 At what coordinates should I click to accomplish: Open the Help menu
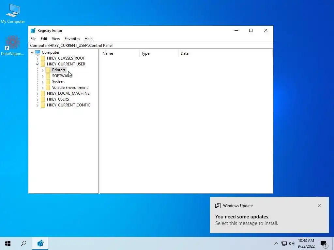click(88, 39)
